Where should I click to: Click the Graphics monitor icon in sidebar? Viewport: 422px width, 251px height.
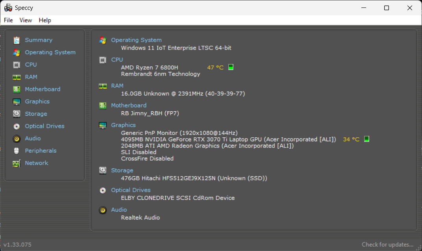pyautogui.click(x=17, y=102)
